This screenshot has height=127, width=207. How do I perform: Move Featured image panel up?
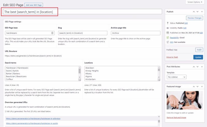[x=194, y=87]
